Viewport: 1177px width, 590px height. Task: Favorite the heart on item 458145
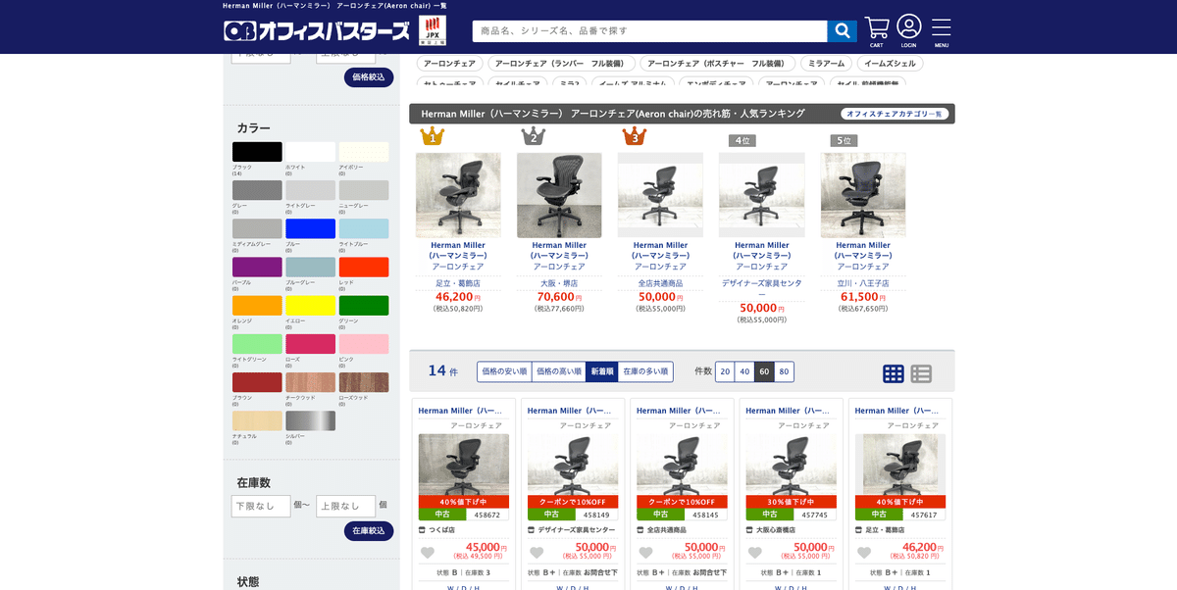pos(645,553)
